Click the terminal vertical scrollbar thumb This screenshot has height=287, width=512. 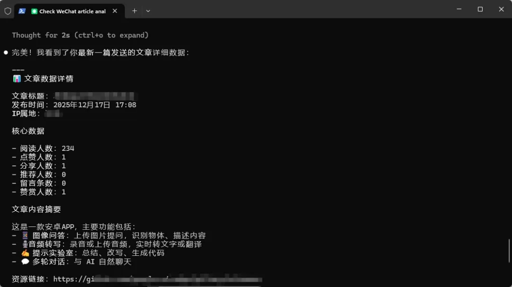509,251
